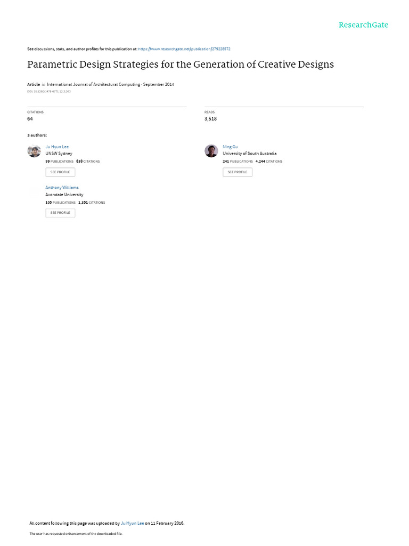The image size is (409, 546).
Task: Click Ju Hyun Lee link in upload footer
Action: click(x=132, y=523)
